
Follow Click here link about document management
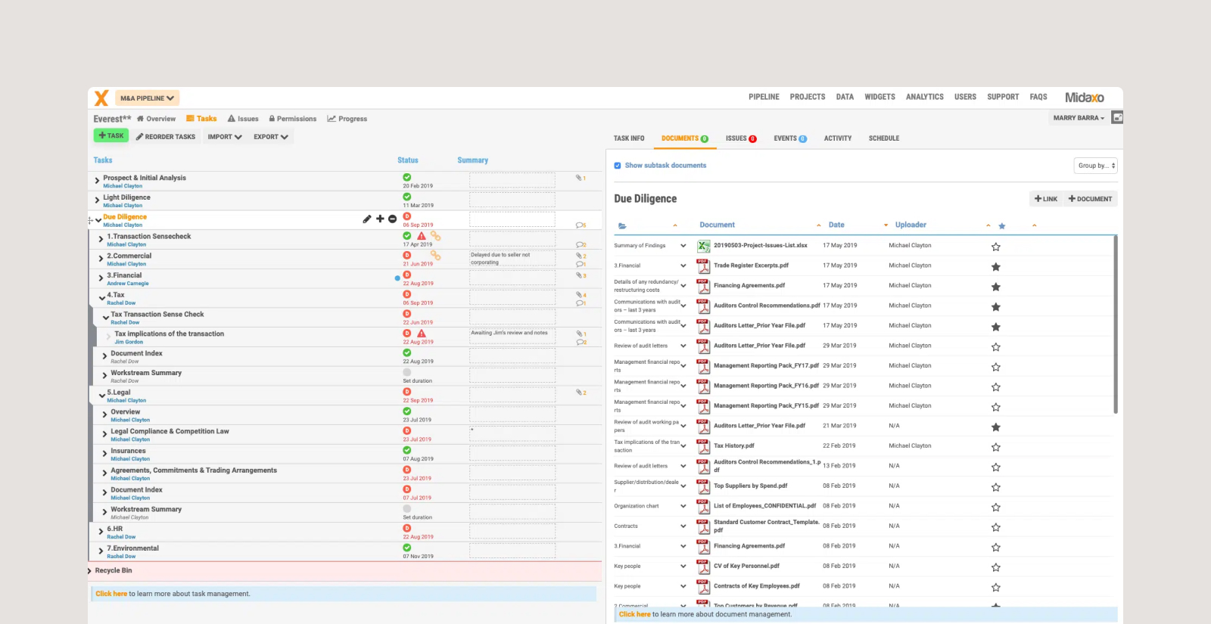point(635,614)
